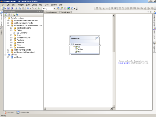This screenshot has width=156, height=117.
Task: Click the Increase Indent icon in the text toolbar
Action: pos(115,9)
